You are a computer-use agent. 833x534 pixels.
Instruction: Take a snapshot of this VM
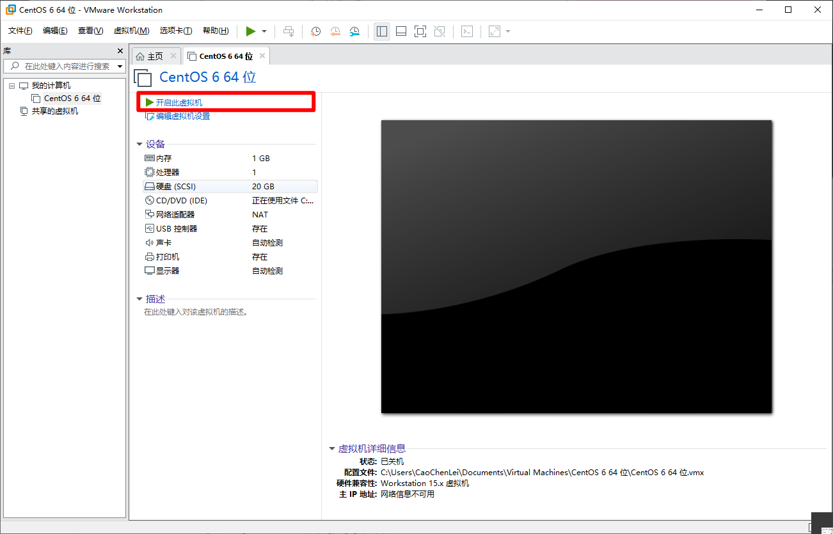click(x=315, y=31)
